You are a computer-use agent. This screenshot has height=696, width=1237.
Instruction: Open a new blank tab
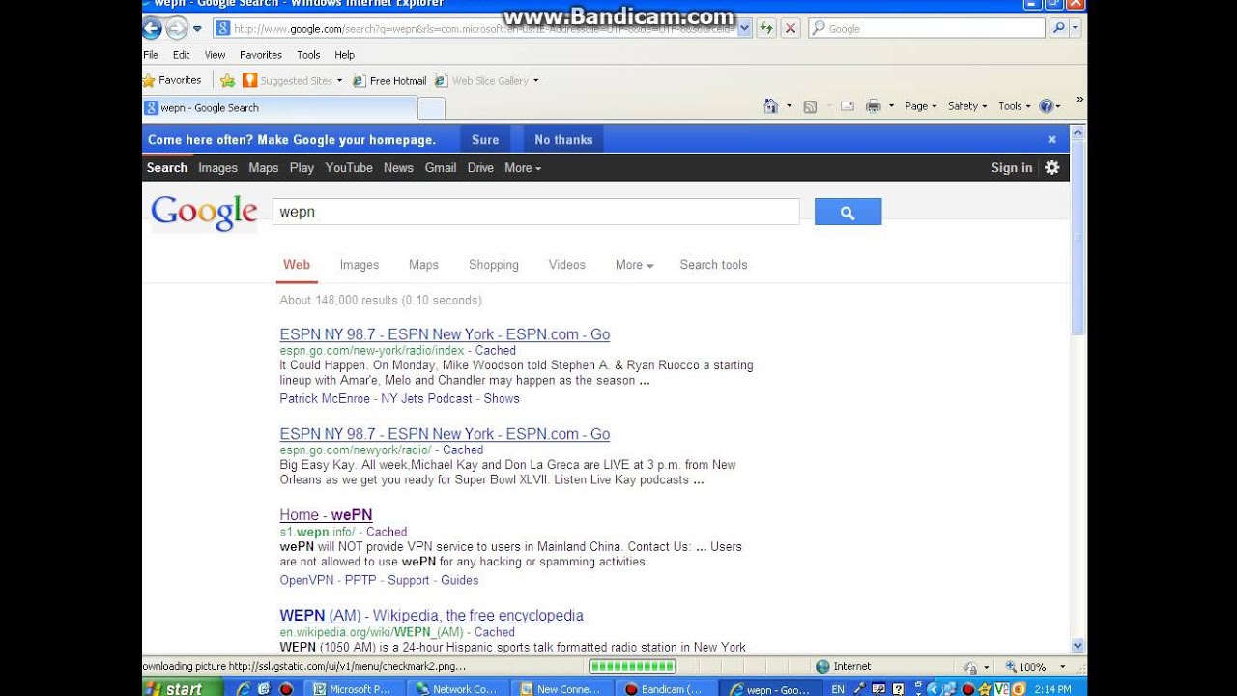click(x=431, y=108)
